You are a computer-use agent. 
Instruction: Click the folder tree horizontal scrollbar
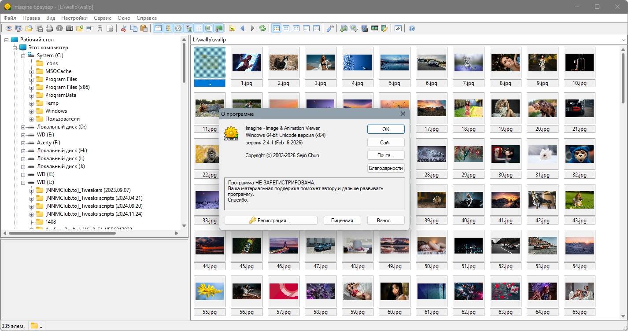click(62, 233)
